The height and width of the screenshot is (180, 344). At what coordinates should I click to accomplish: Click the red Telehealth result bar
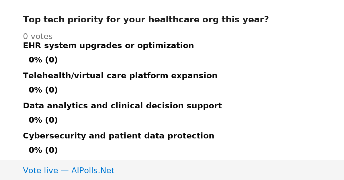pyautogui.click(x=23, y=90)
